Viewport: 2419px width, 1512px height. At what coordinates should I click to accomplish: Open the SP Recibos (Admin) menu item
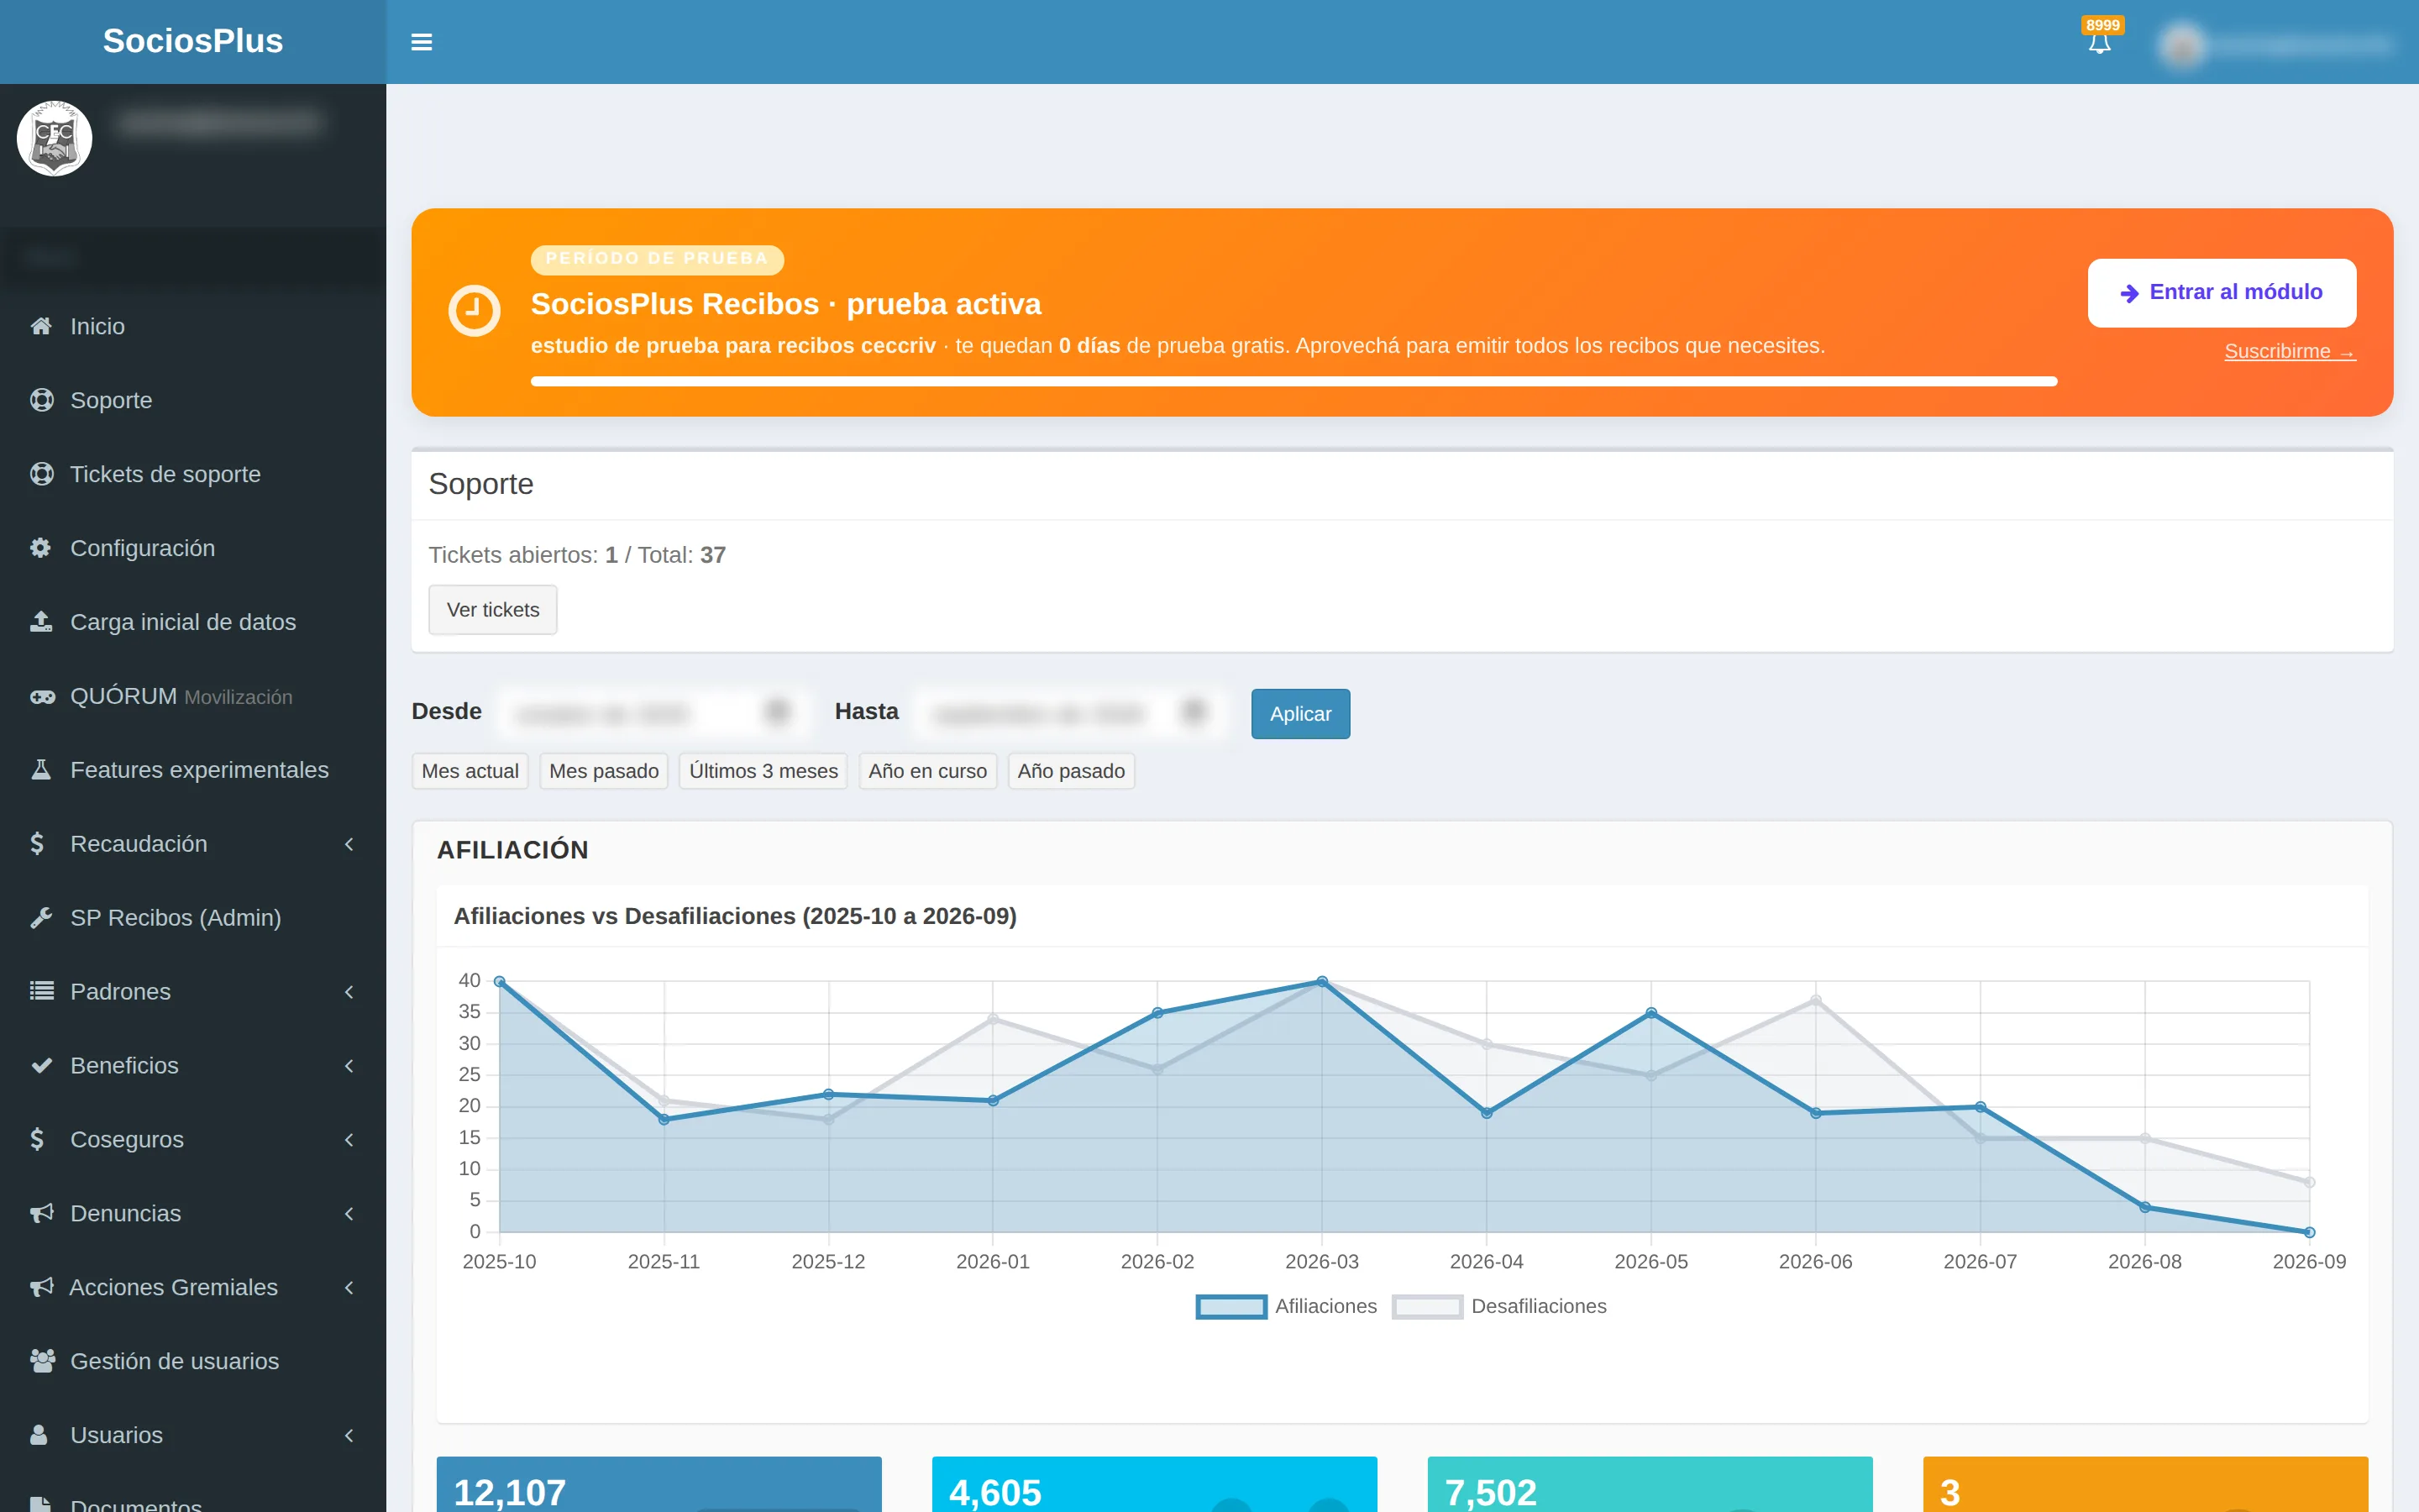(193, 918)
